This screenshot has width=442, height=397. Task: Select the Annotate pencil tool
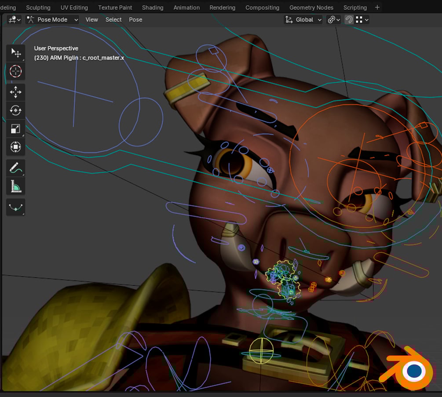(x=16, y=168)
